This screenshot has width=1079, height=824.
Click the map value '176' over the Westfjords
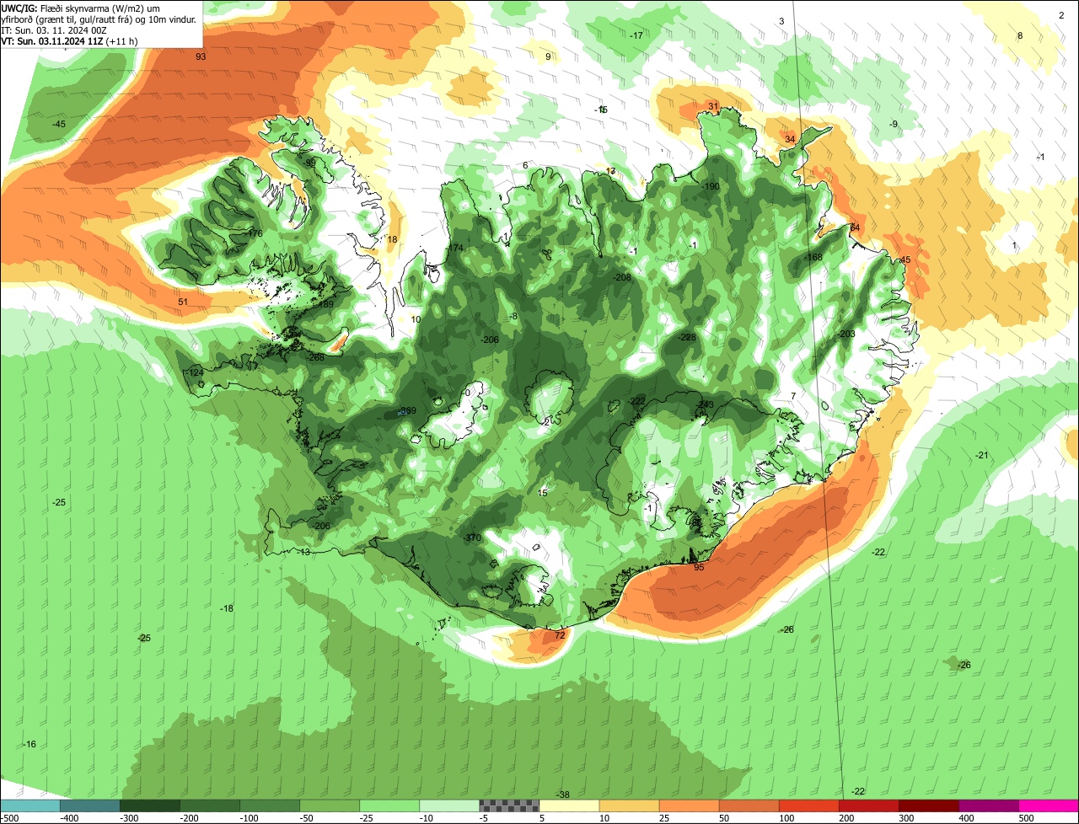[255, 233]
